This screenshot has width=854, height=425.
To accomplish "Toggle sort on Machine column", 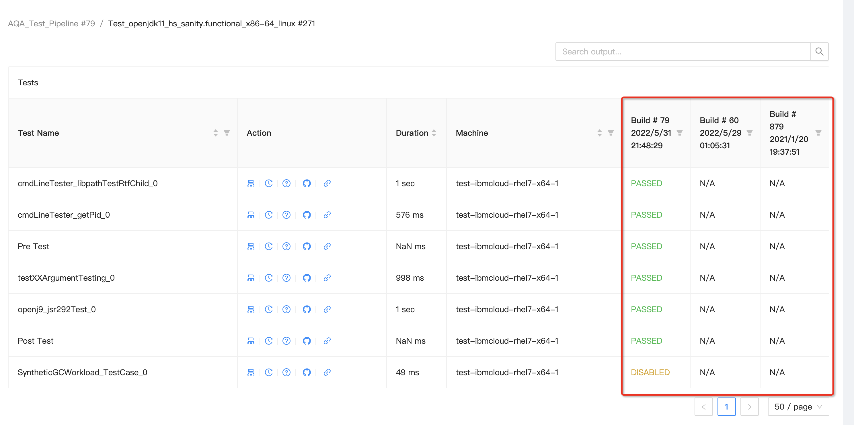I will (599, 133).
